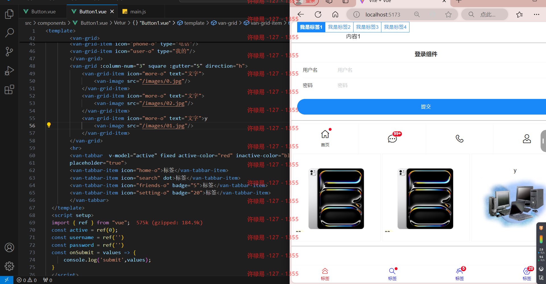Click the ports forwarded indicator in status bar
Screen dimensions: 546x284
coord(47,280)
